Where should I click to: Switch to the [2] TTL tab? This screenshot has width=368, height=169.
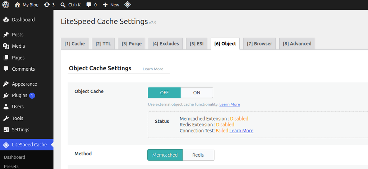click(x=103, y=44)
